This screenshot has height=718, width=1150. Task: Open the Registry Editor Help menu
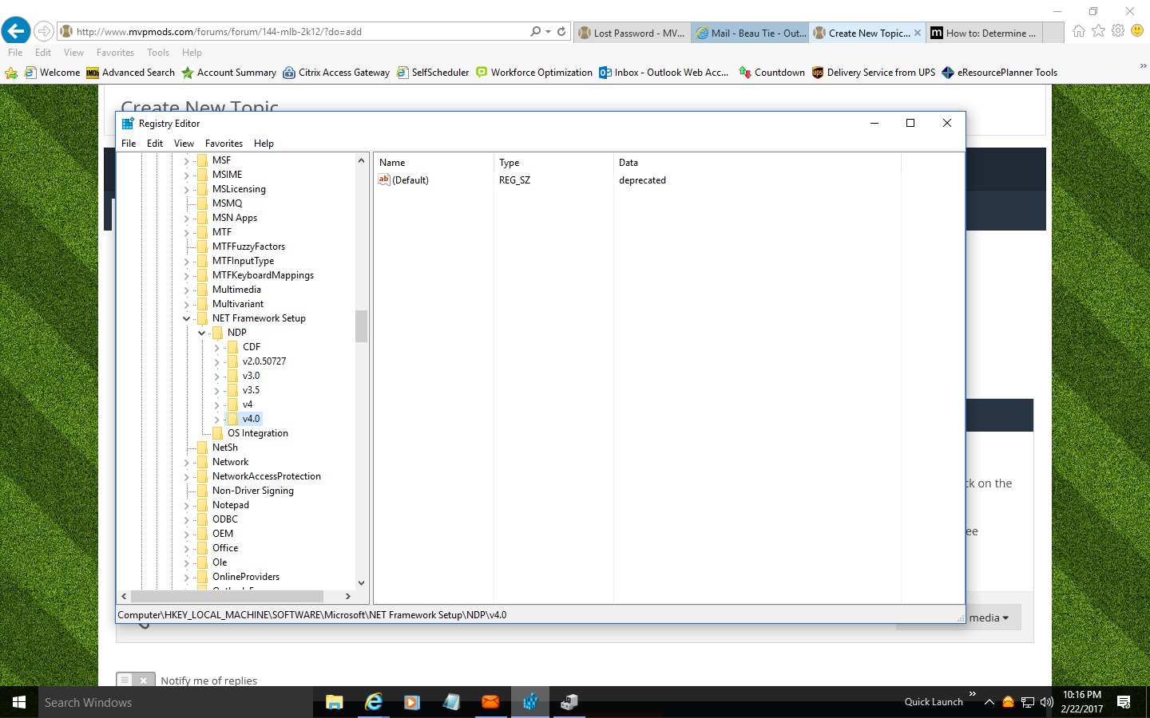tap(264, 144)
